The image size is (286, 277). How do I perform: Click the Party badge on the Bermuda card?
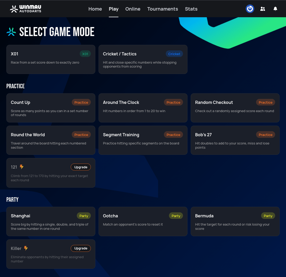point(268,216)
